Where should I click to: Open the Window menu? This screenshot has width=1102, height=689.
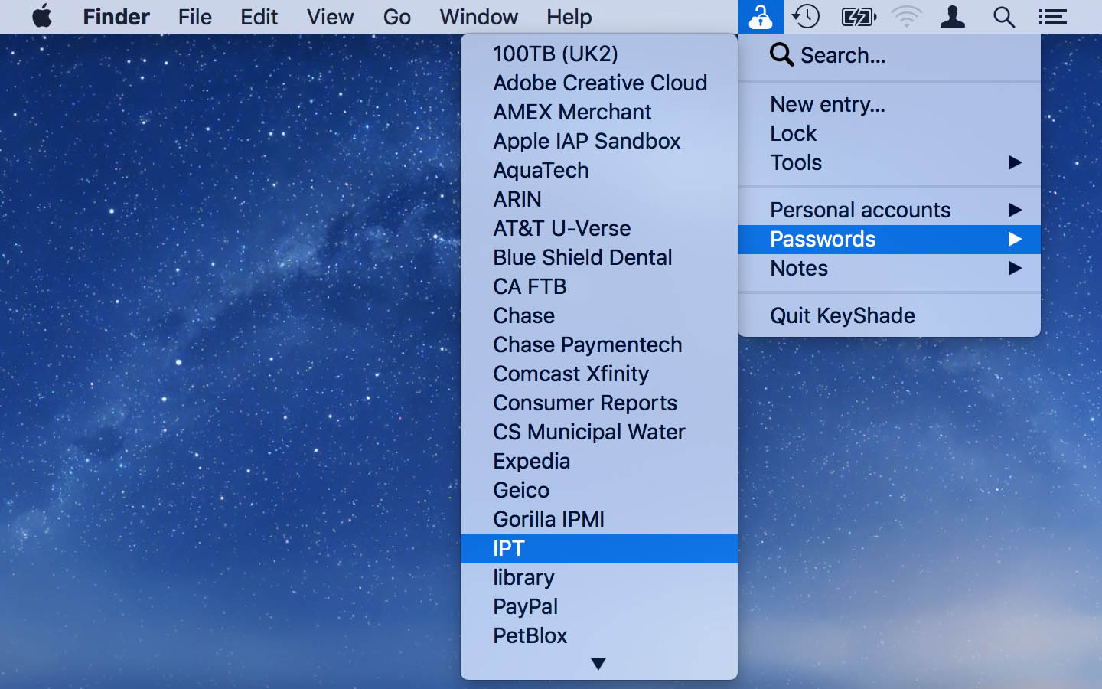(478, 16)
